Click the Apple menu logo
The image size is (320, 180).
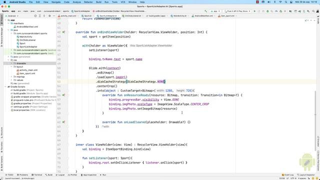tap(4, 2)
